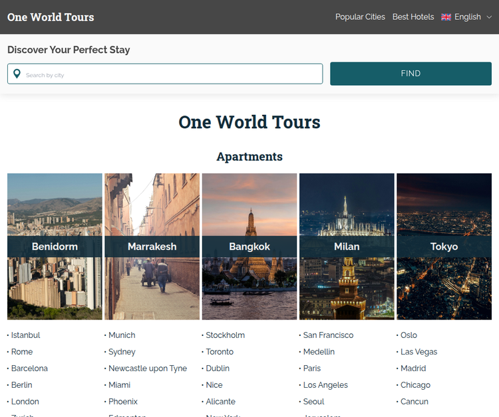Choose the Milan city image card
The image size is (499, 417).
(x=347, y=246)
